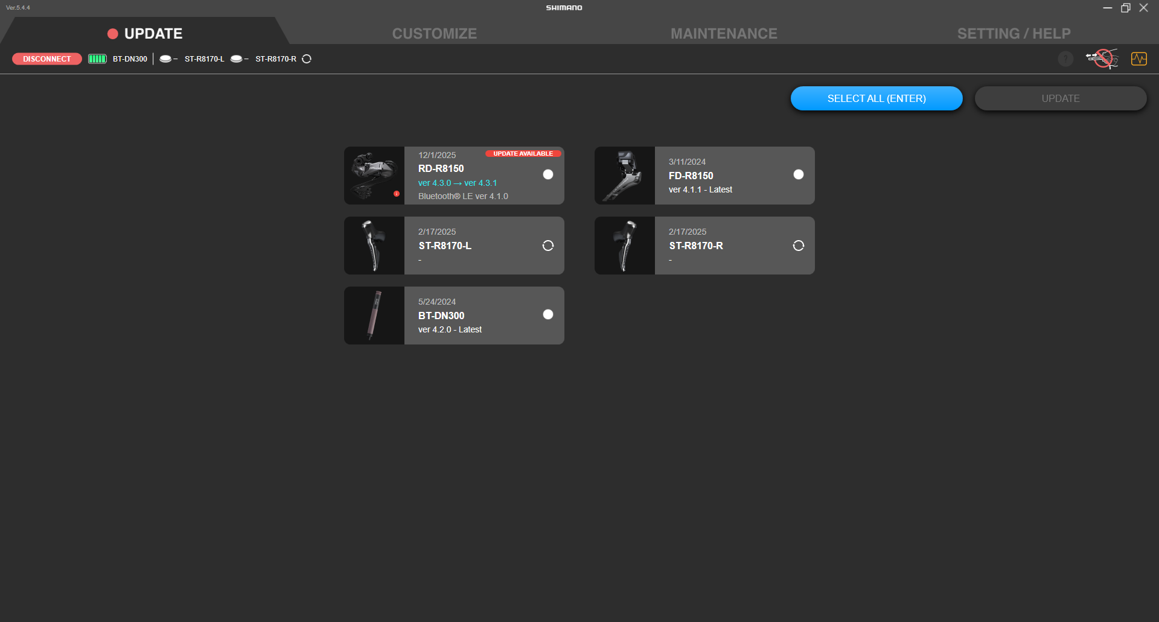Click the grey UPDATE button
The image size is (1159, 622).
[1060, 98]
